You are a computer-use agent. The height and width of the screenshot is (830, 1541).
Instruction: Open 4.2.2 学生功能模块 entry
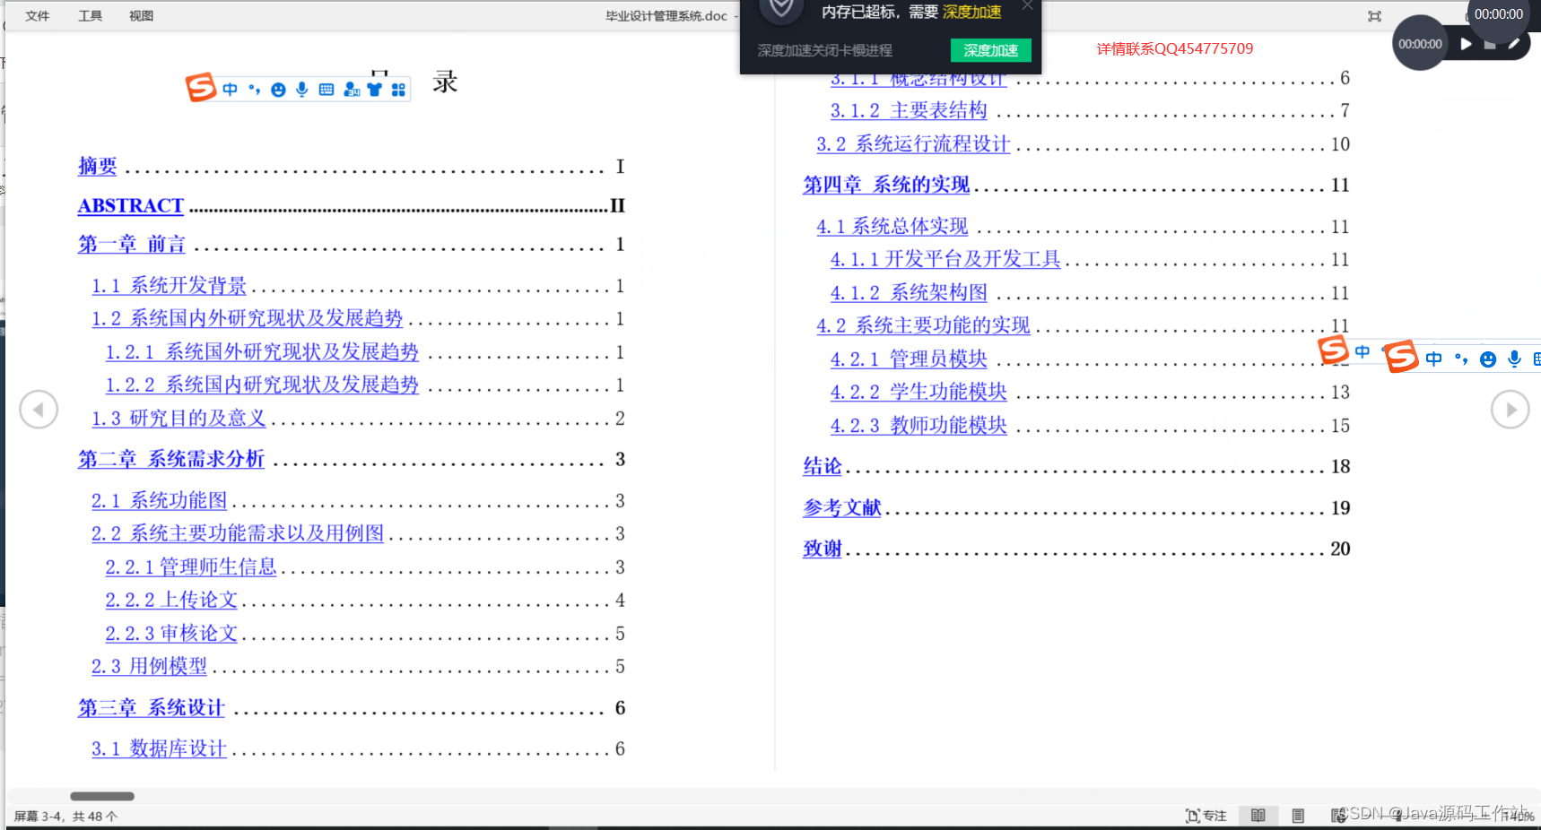(x=918, y=392)
